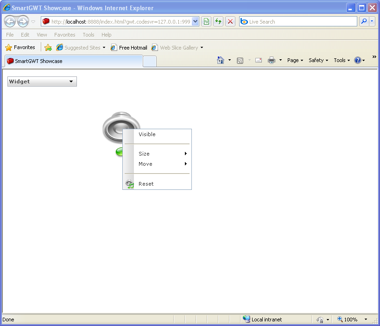
Task: Open the Edit menu
Action: (25, 35)
